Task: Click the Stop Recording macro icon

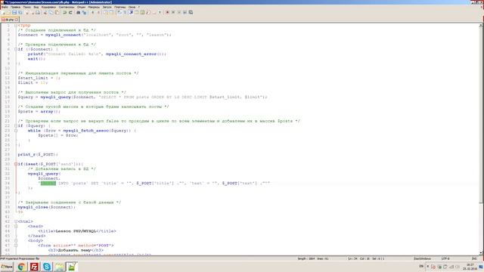Action: pos(173,12)
